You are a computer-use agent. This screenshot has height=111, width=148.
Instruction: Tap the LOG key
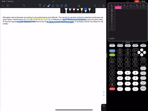(x=112, y=72)
